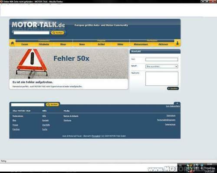This screenshot has height=173, width=217.
Task: Click the footer Suchen search button
Action: coord(53,104)
